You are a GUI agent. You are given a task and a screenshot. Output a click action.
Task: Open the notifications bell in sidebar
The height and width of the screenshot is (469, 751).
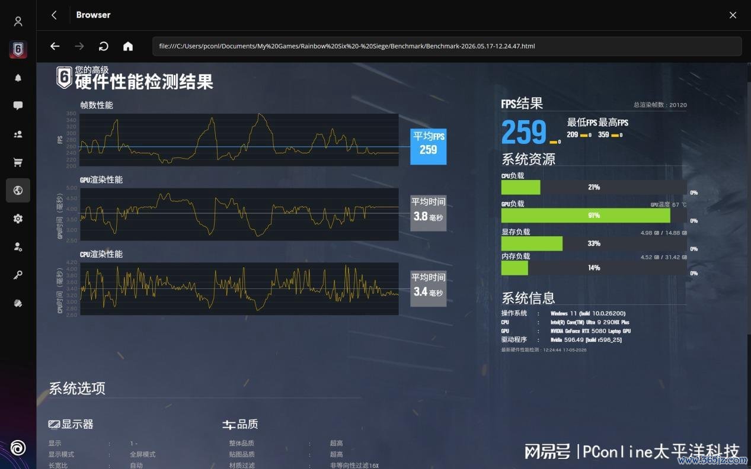click(18, 78)
